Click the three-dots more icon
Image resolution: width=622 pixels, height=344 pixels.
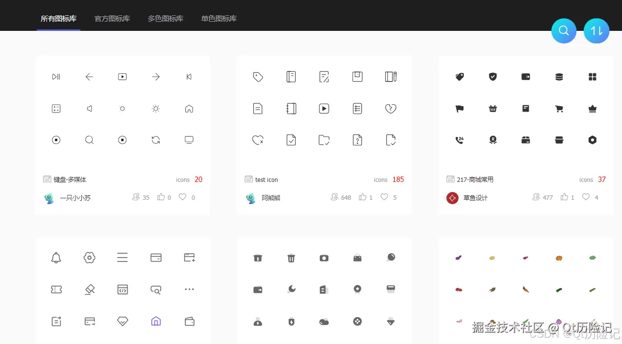click(189, 289)
